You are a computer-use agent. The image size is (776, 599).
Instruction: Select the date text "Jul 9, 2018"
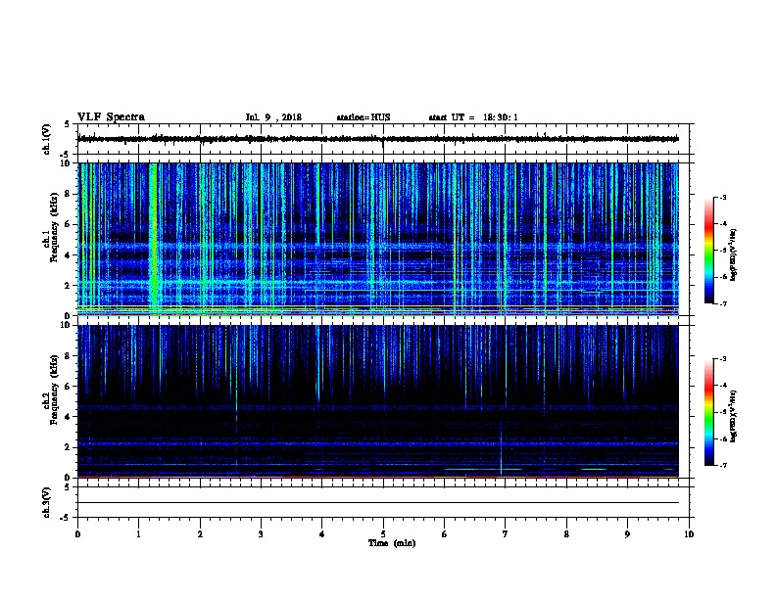point(273,117)
